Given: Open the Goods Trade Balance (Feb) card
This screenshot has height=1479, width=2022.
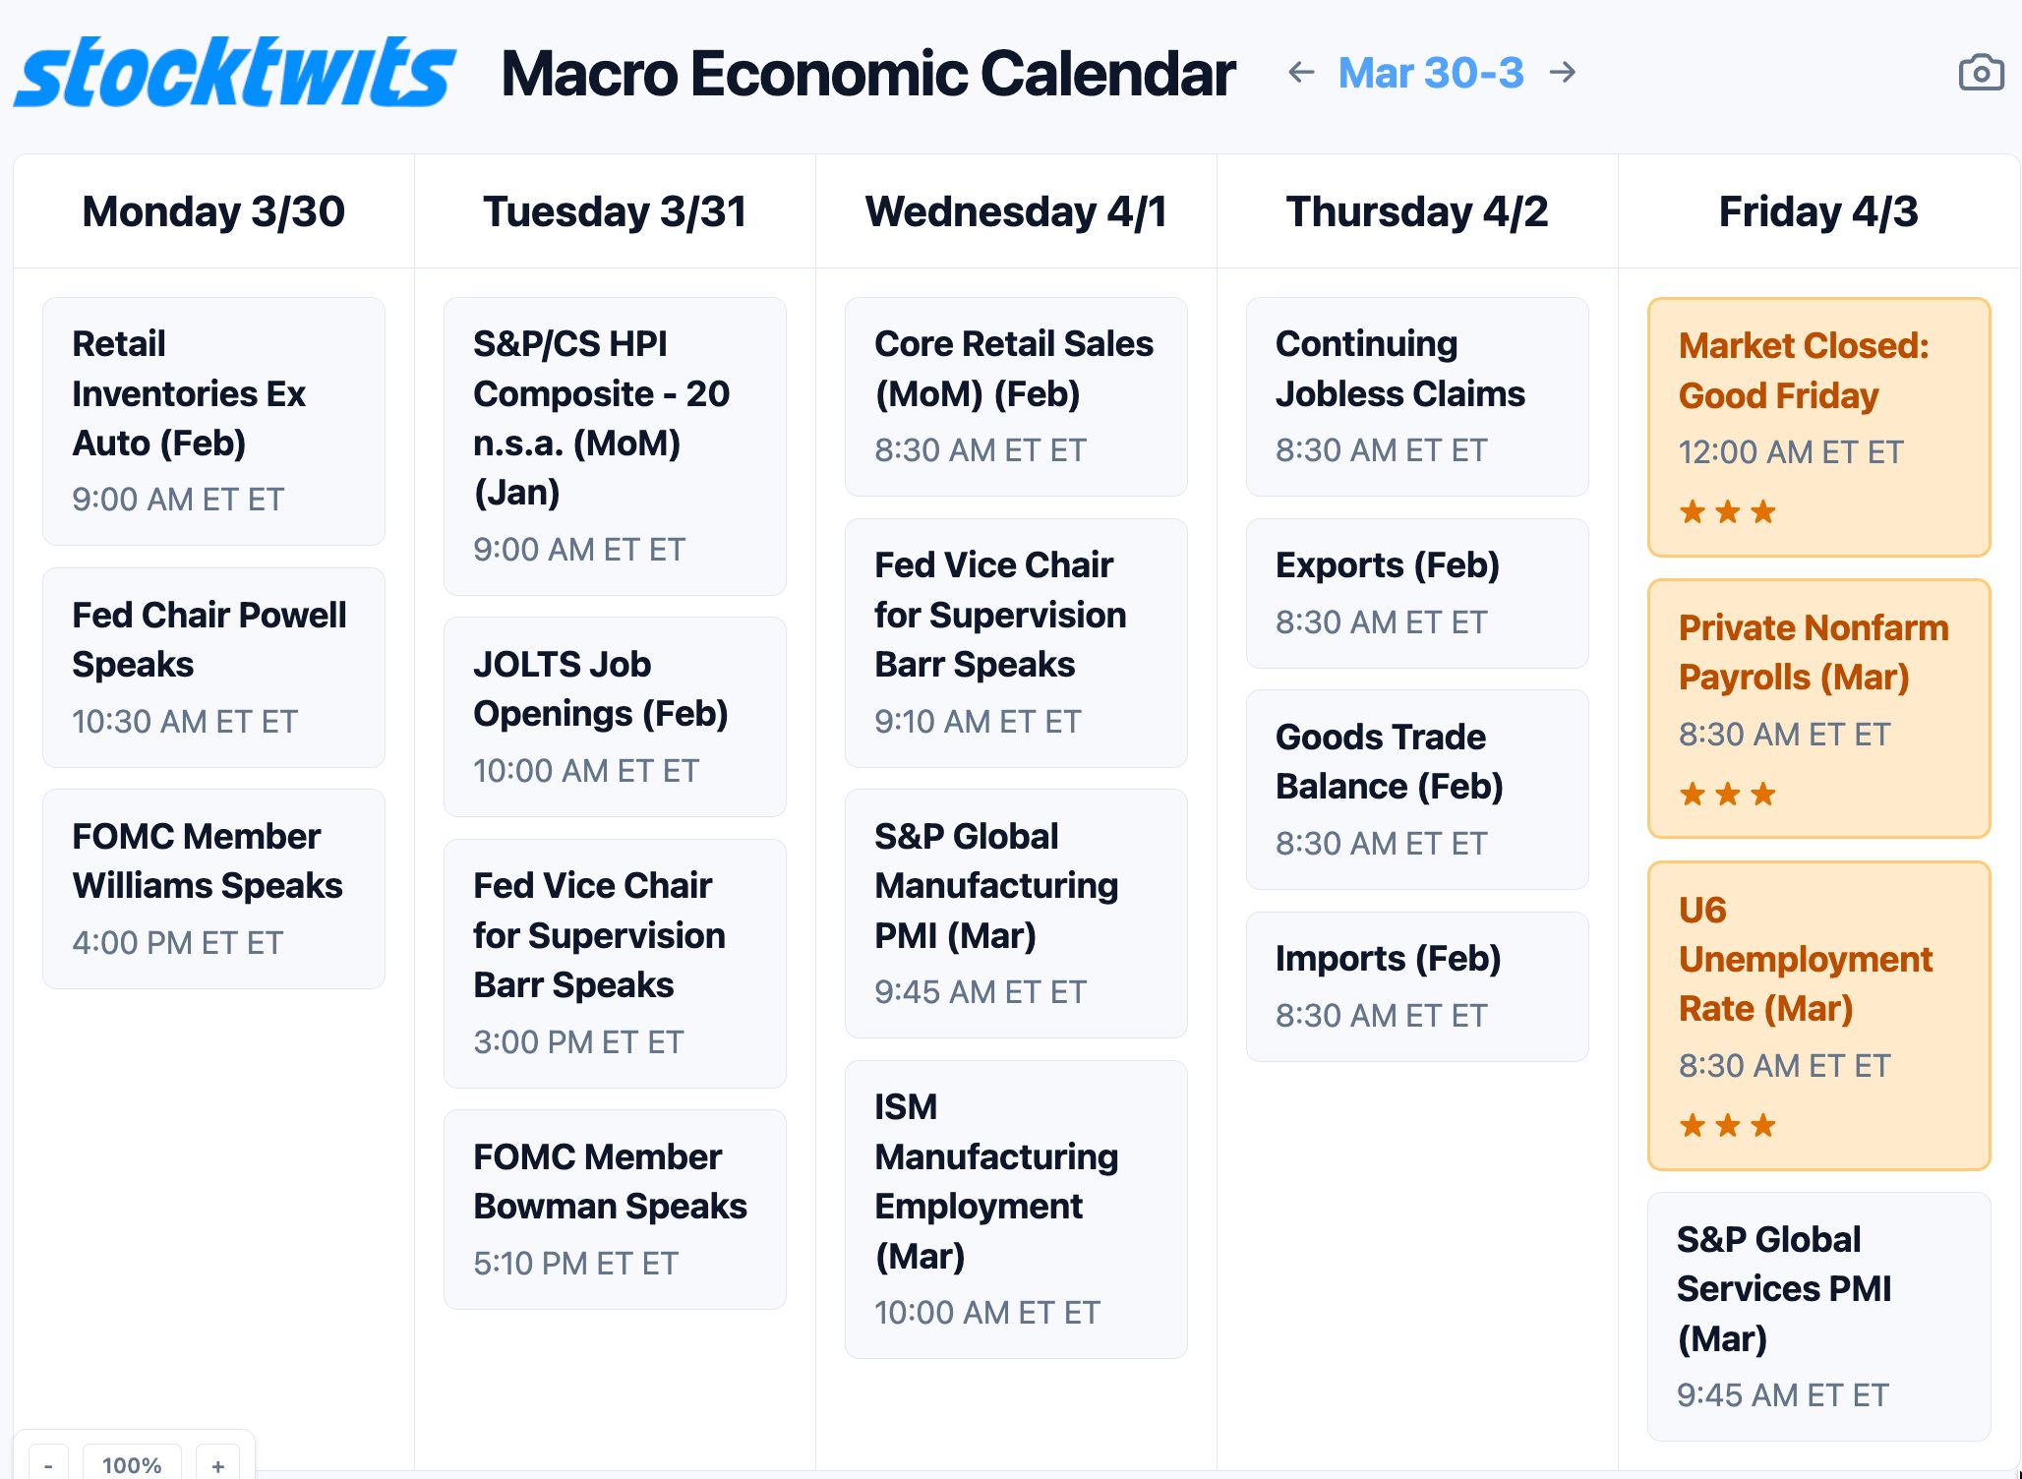Looking at the screenshot, I should point(1417,789).
